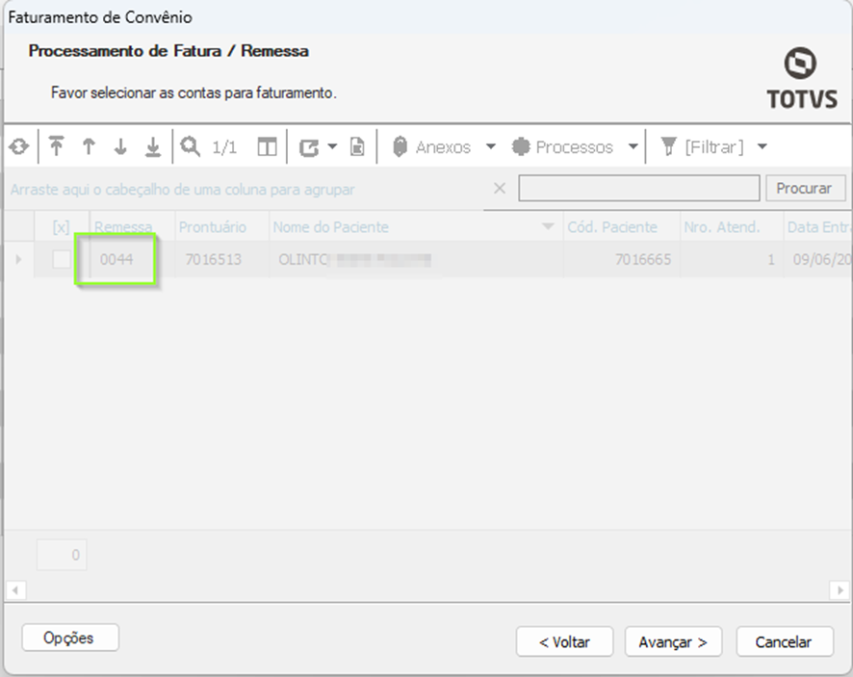The height and width of the screenshot is (677, 853).
Task: Open the Opções button
Action: point(70,638)
